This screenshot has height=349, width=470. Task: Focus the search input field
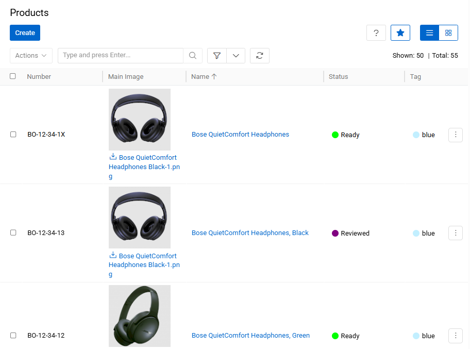click(x=121, y=56)
